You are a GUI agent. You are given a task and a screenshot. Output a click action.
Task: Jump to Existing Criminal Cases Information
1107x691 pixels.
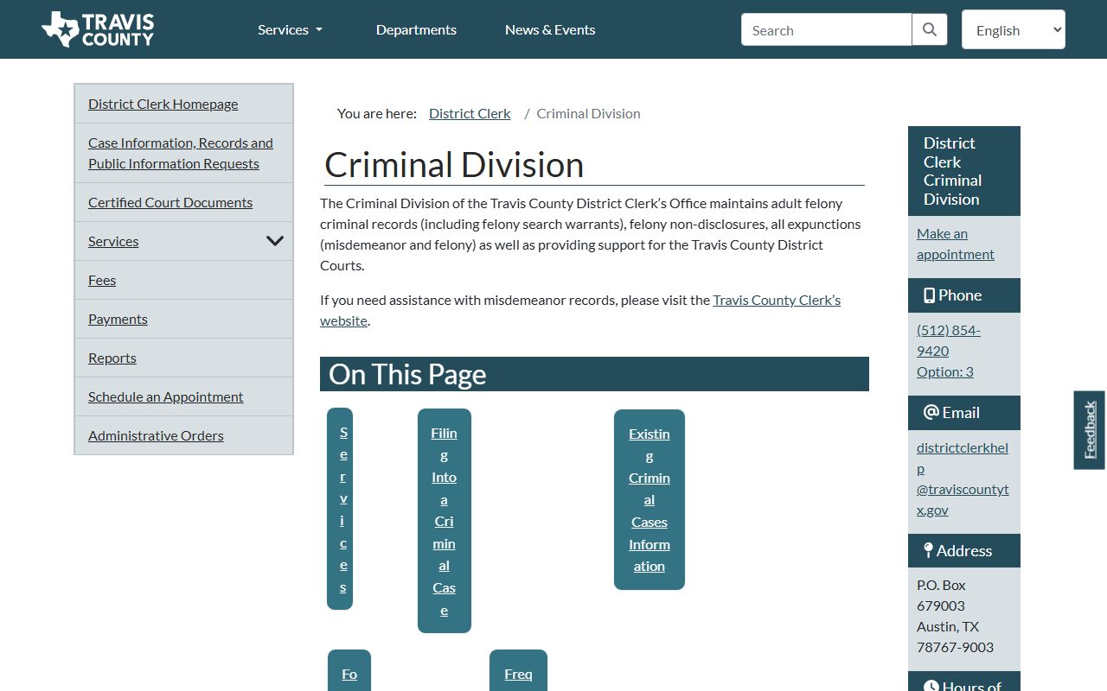point(649,499)
